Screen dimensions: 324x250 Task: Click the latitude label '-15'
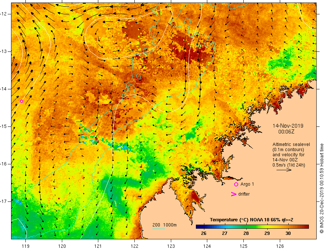4,126
